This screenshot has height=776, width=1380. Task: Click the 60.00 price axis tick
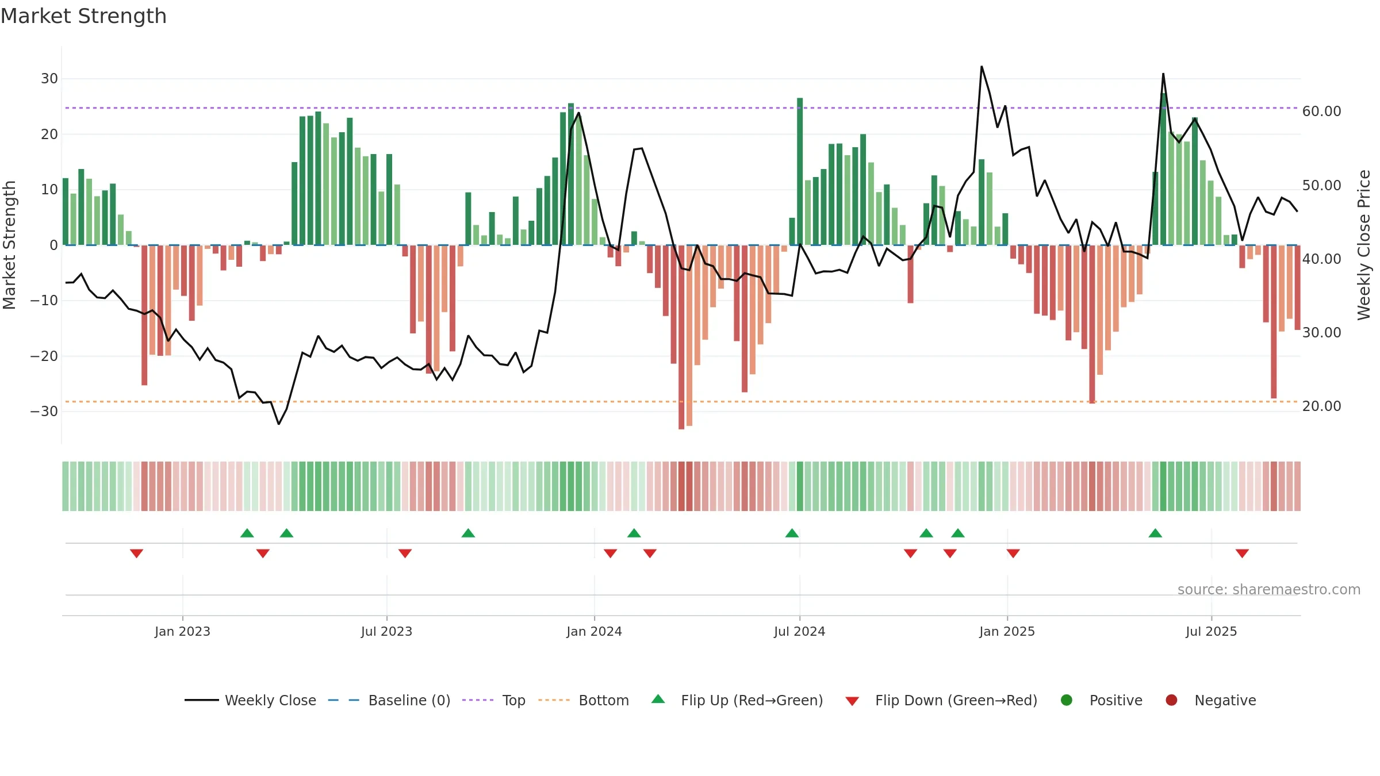(x=1321, y=112)
